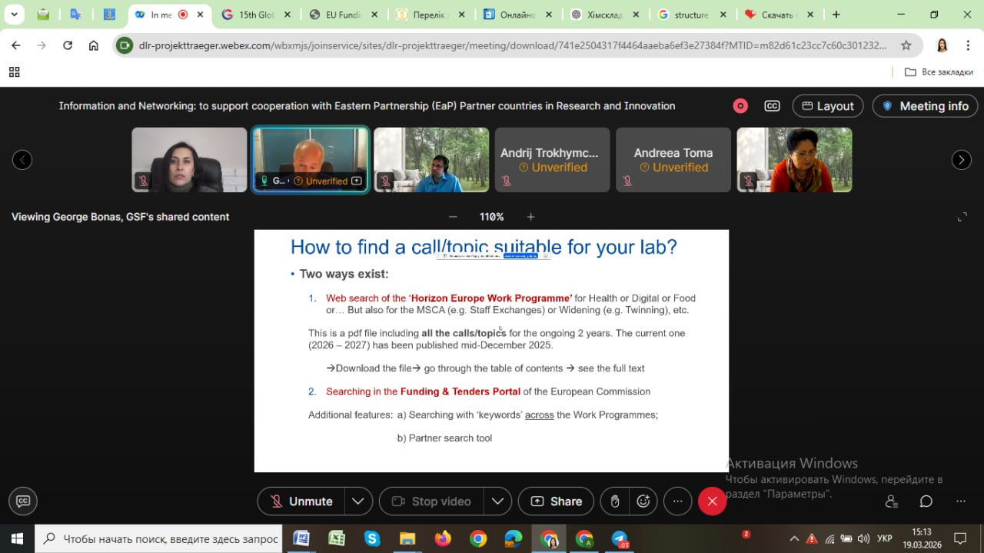Select Andreea Toma participant tile

click(673, 160)
